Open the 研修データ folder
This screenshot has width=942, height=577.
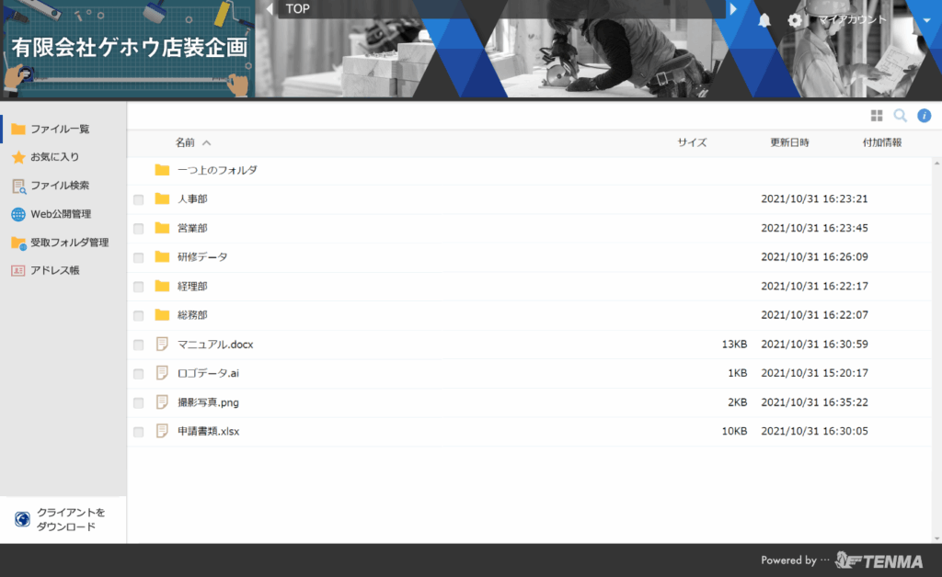pos(201,257)
